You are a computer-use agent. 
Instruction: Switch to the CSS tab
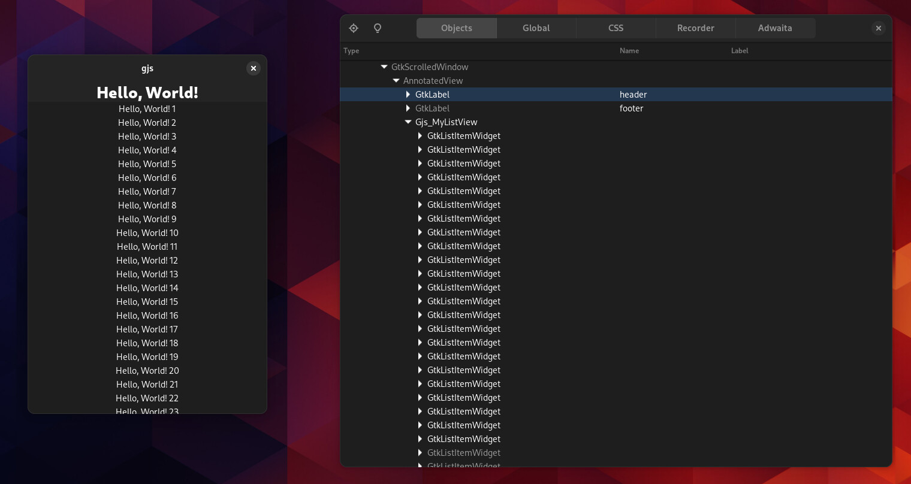pyautogui.click(x=616, y=28)
